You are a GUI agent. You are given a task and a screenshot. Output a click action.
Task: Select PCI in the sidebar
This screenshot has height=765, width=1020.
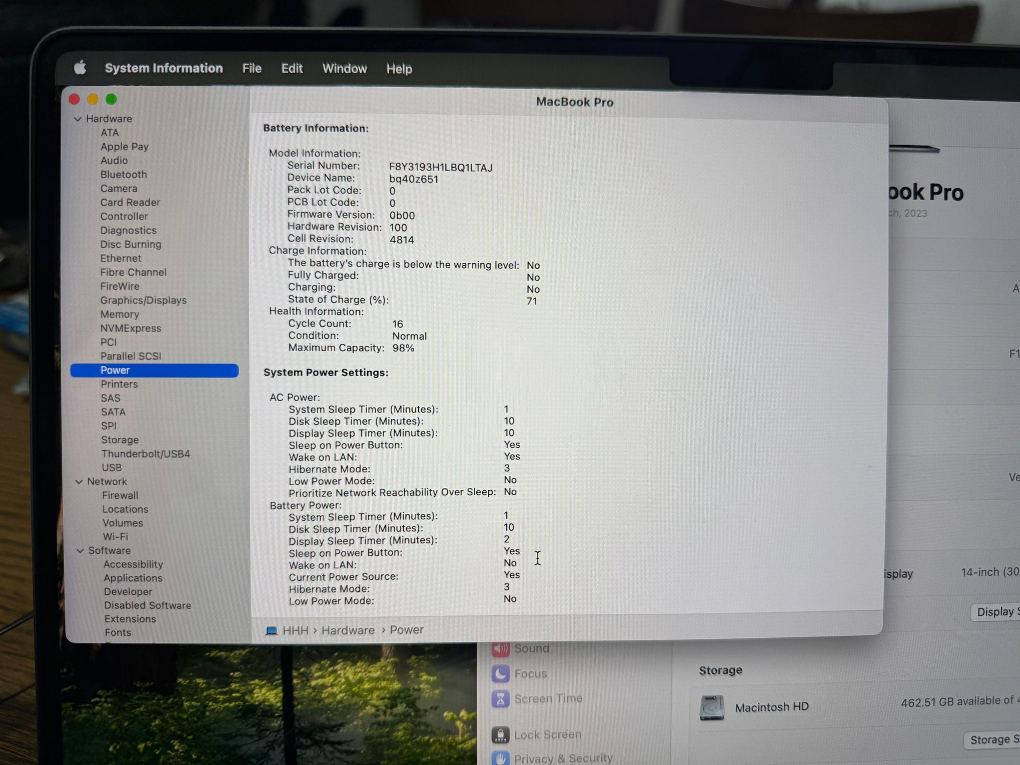108,342
